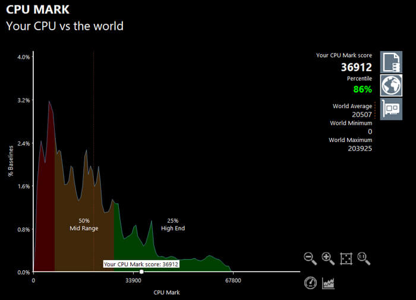Zoom in the chart with plus magnifier
This screenshot has width=416, height=300.
pos(328,258)
